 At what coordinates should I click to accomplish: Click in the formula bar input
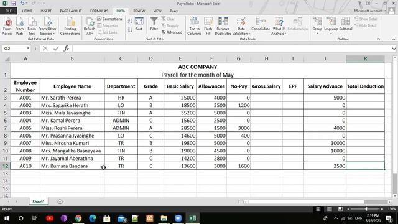coord(231,49)
